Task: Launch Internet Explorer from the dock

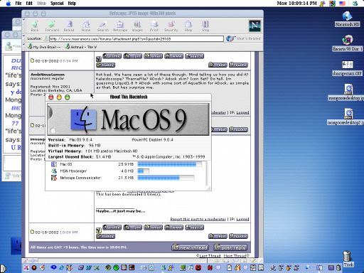Action: [x=61, y=268]
